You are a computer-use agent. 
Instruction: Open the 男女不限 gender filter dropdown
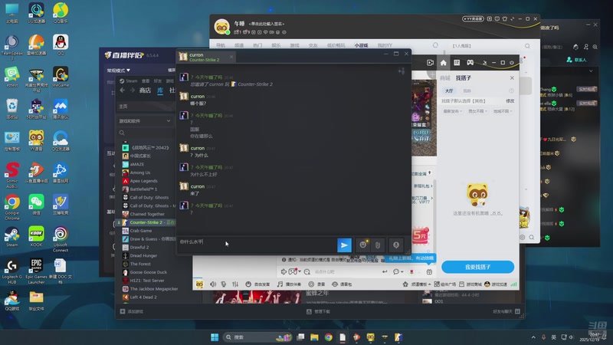[477, 111]
